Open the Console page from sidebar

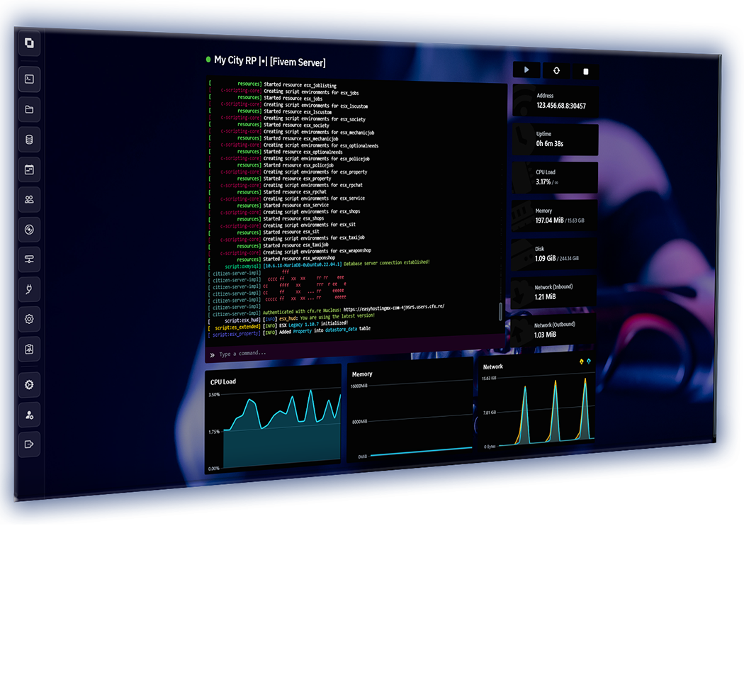tap(29, 79)
